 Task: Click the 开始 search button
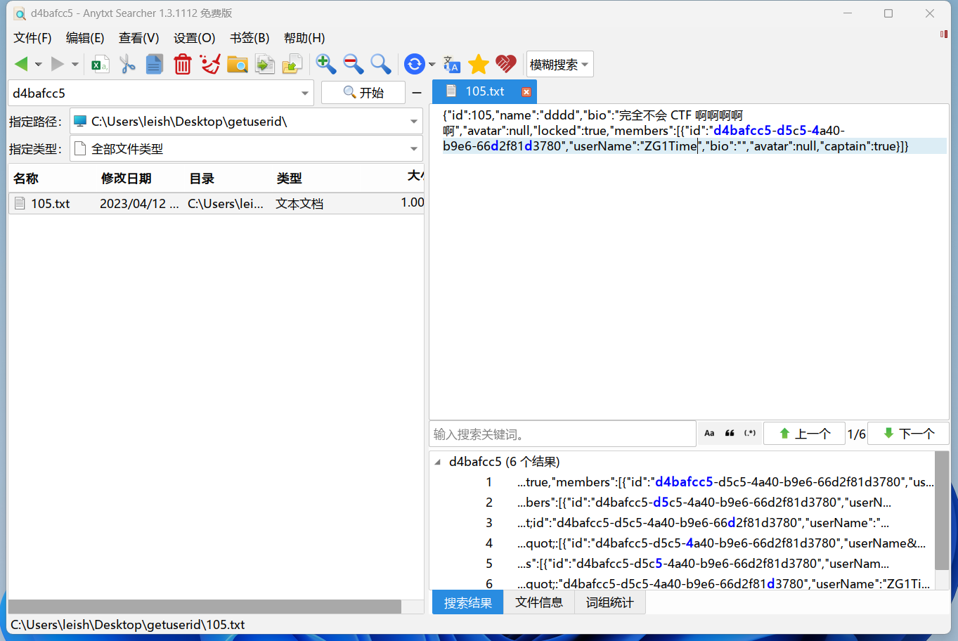click(363, 93)
